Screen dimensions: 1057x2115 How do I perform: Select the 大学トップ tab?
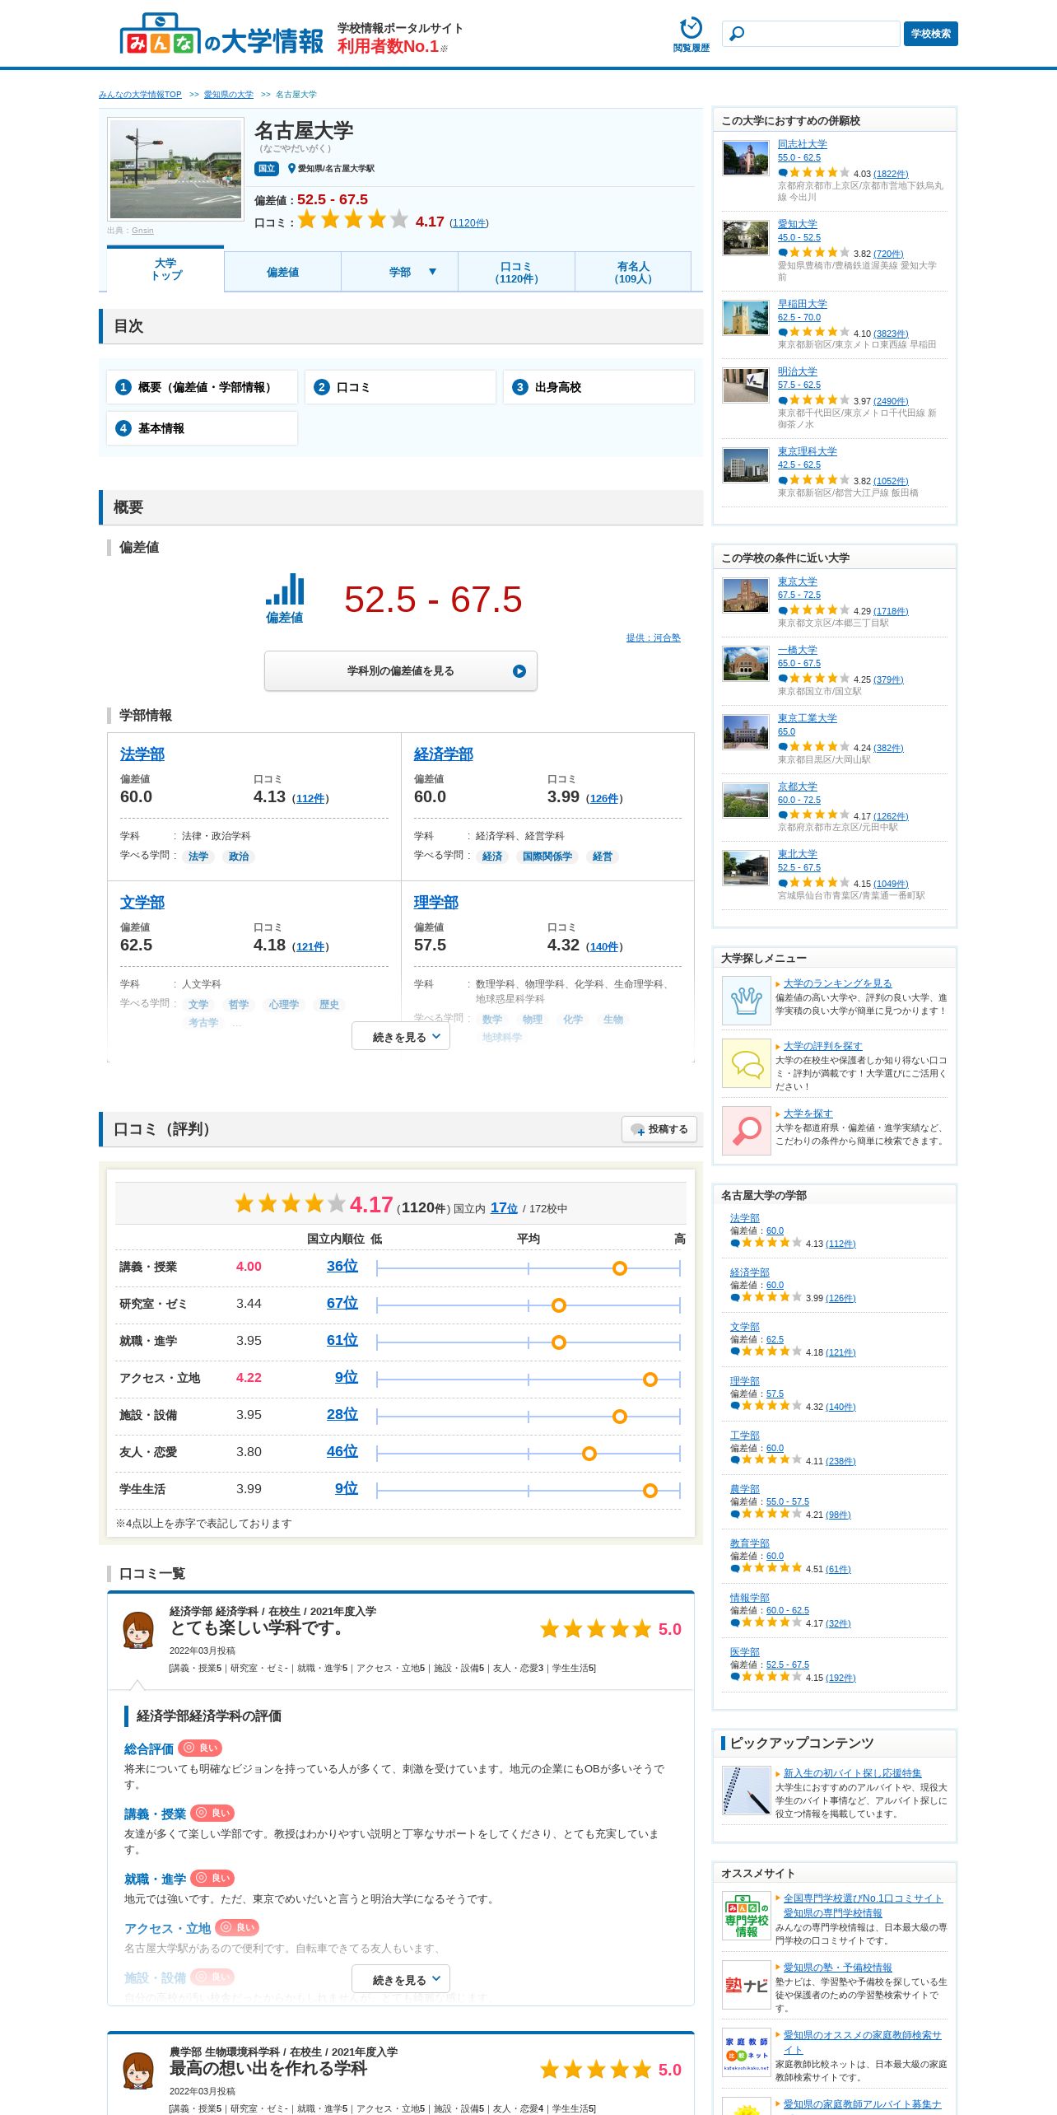[165, 269]
